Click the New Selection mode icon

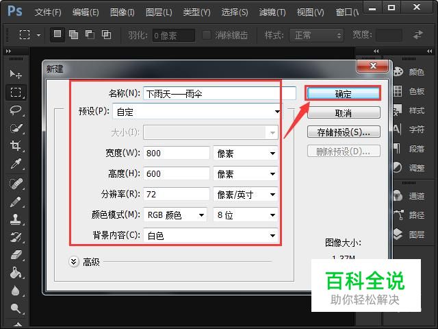tap(57, 34)
